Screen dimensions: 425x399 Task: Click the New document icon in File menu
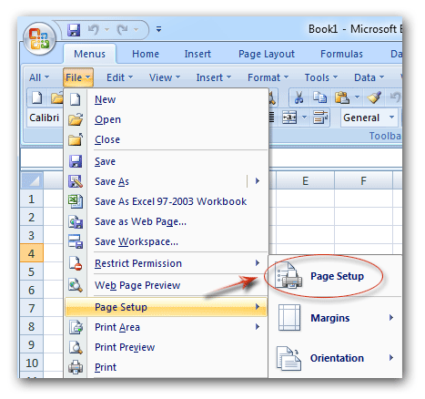coord(76,99)
